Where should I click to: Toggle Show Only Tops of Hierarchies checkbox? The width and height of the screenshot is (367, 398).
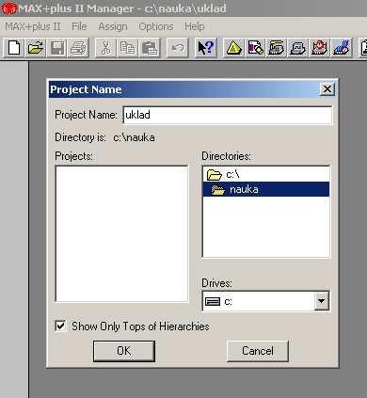tap(60, 326)
